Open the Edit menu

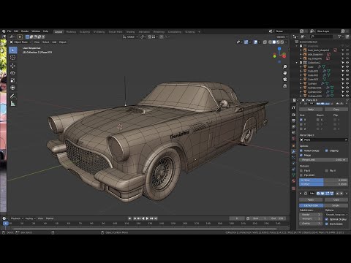pos(16,31)
